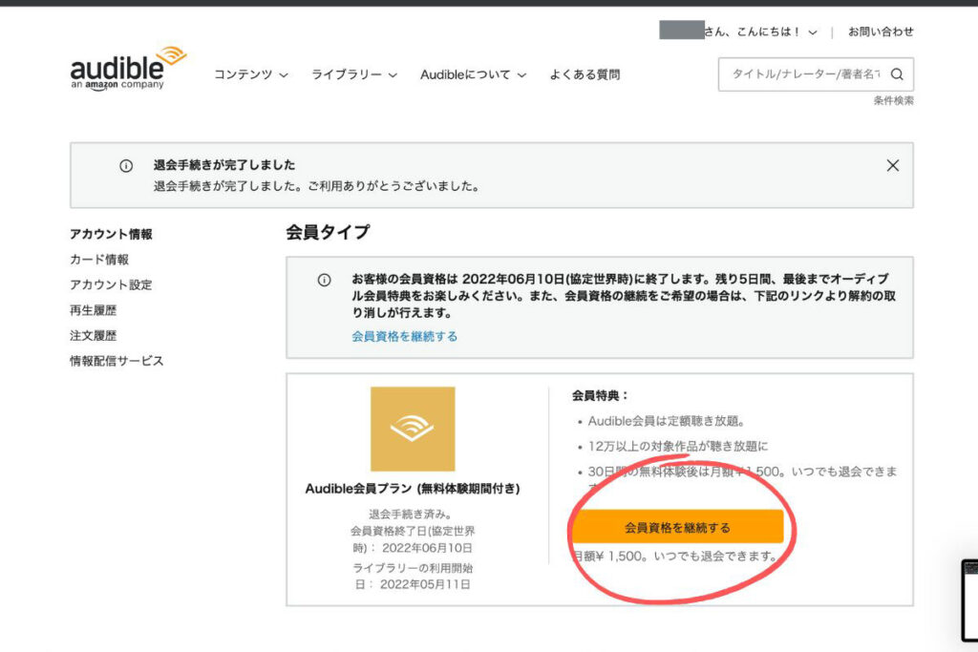Screen dimensions: 978x652
Task: Open 条件検索 advanced search link
Action: (893, 100)
